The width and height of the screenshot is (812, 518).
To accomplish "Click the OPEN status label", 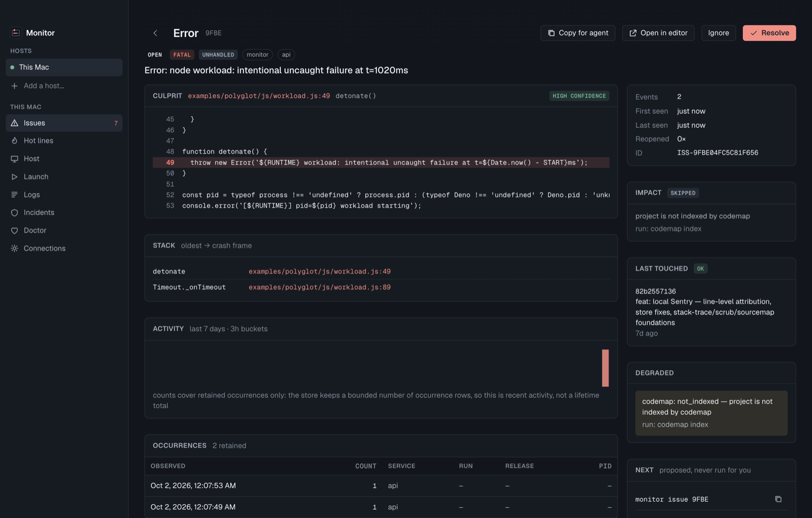I will click(155, 55).
